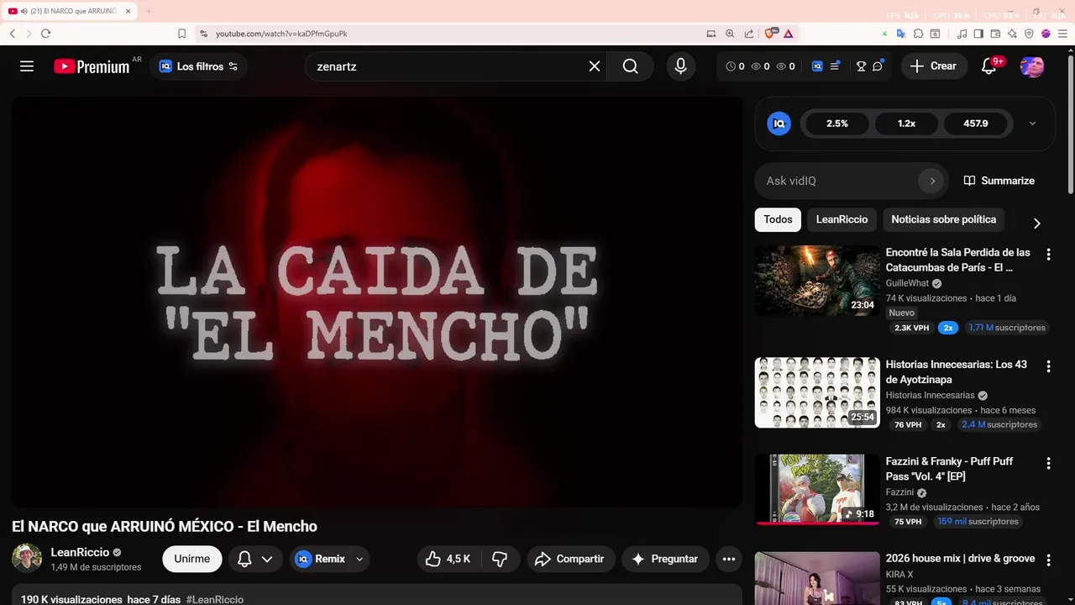The height and width of the screenshot is (605, 1075).
Task: Click the Unirme join button
Action: (191, 559)
